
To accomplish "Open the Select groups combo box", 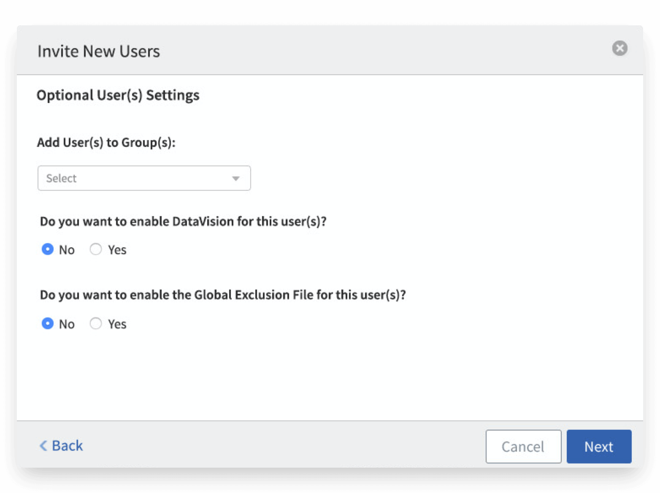I will pyautogui.click(x=135, y=178).
